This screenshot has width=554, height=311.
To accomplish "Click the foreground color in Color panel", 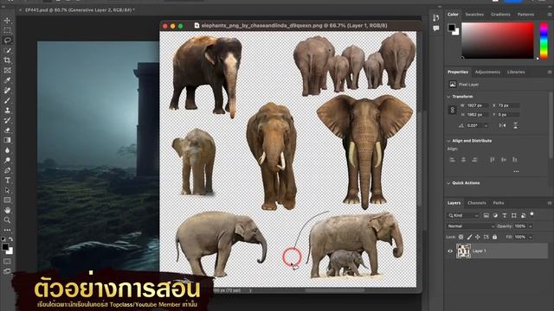I will [x=452, y=27].
